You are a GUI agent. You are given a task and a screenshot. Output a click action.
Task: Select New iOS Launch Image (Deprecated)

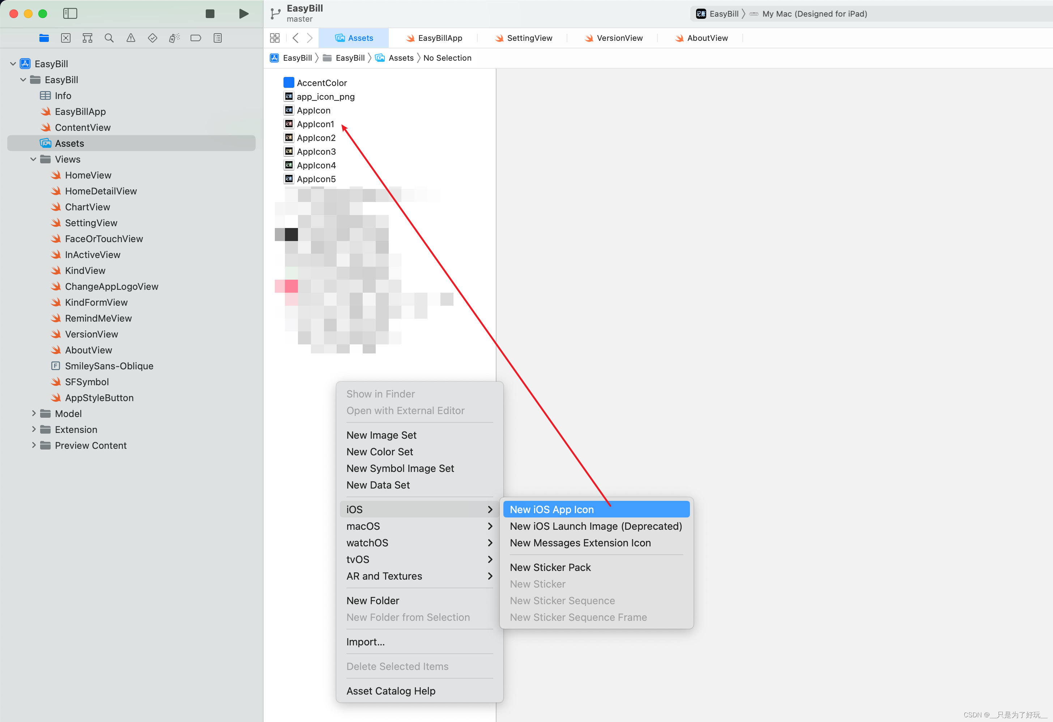click(x=596, y=526)
